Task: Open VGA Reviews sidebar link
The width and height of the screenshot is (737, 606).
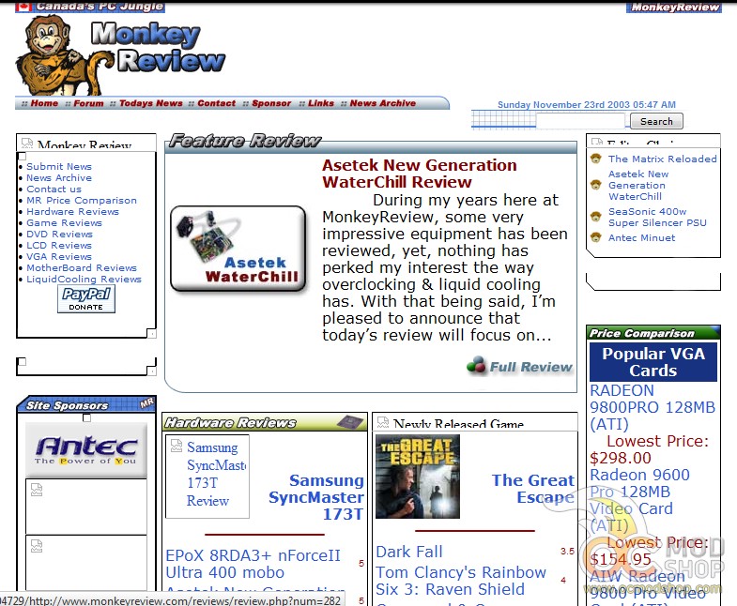Action: [59, 256]
